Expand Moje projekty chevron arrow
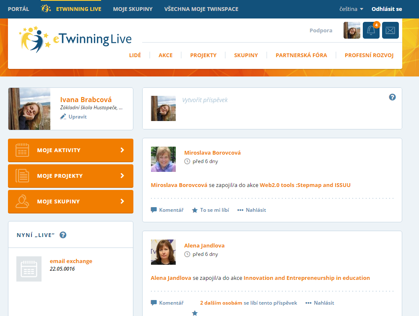The image size is (419, 316). [122, 176]
